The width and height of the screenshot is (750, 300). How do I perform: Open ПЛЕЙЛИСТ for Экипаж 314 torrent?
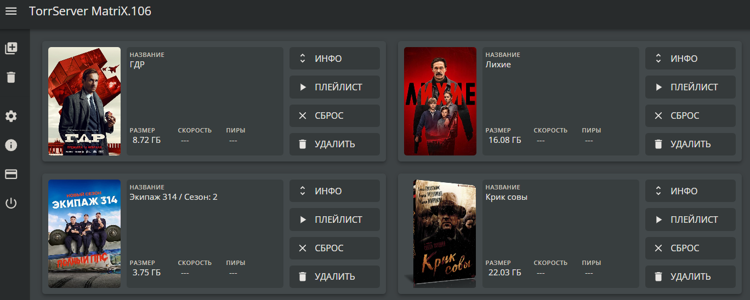[x=334, y=220]
